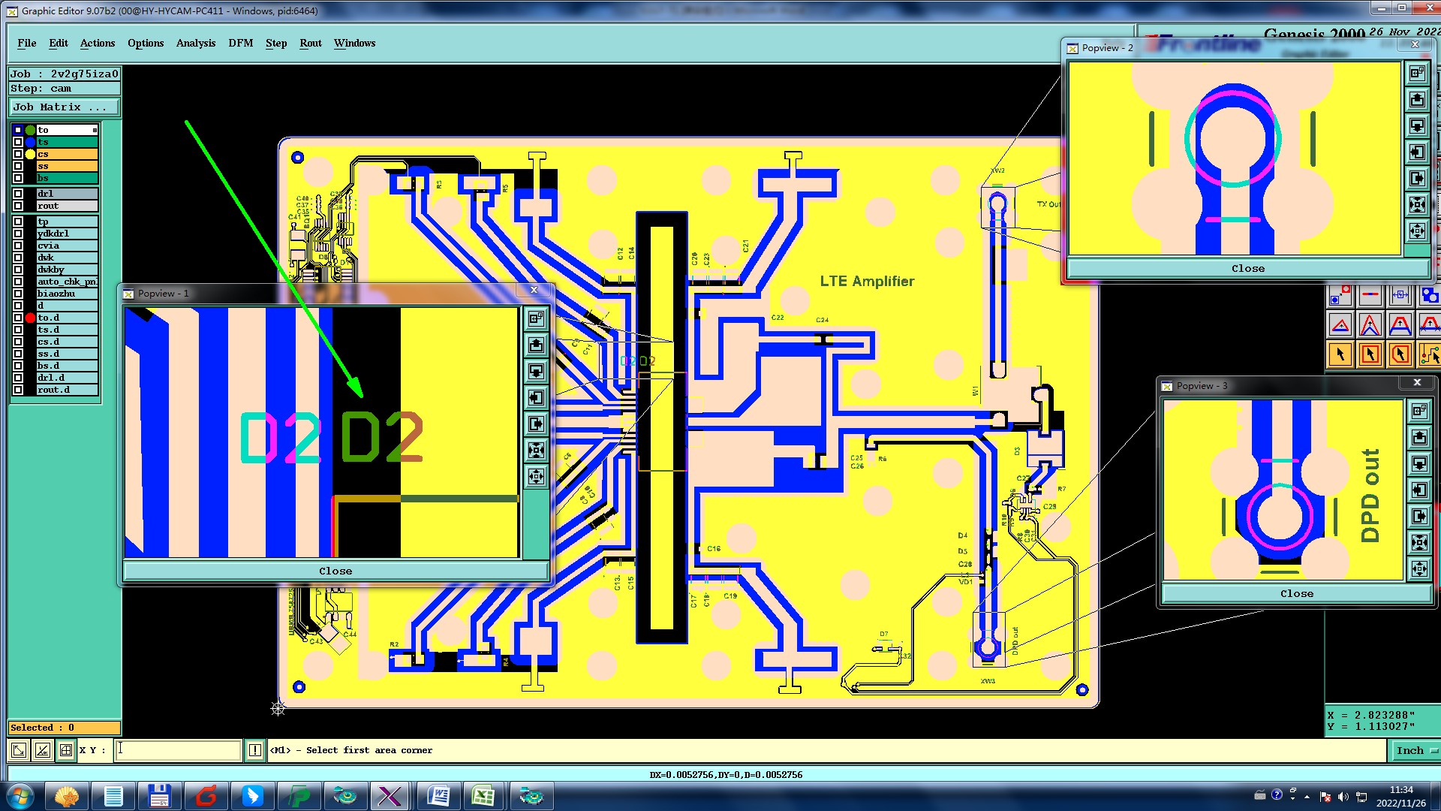The height and width of the screenshot is (811, 1441).
Task: Select the 'drl.d' layer name
Action: coord(67,378)
